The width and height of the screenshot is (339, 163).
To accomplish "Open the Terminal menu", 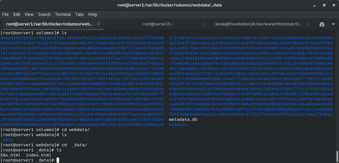I will pyautogui.click(x=63, y=14).
